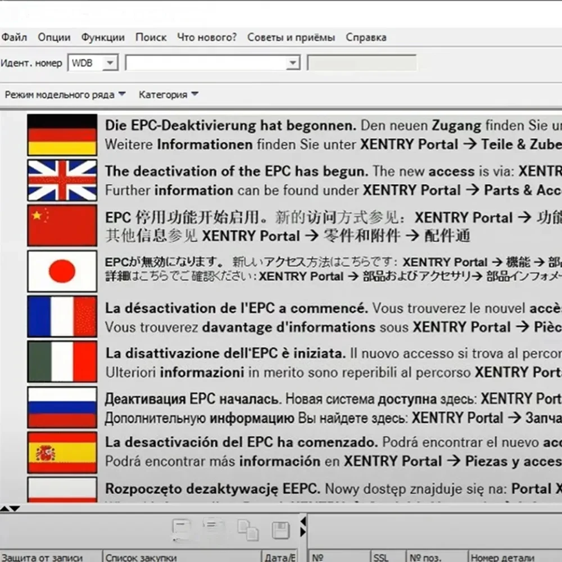Expand the WDB identifier prefix dropdown
562x562 pixels.
click(x=110, y=63)
